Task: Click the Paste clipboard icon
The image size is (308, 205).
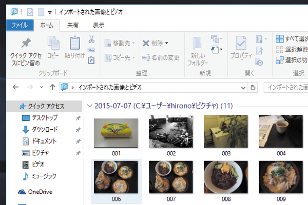Action: coord(75,44)
